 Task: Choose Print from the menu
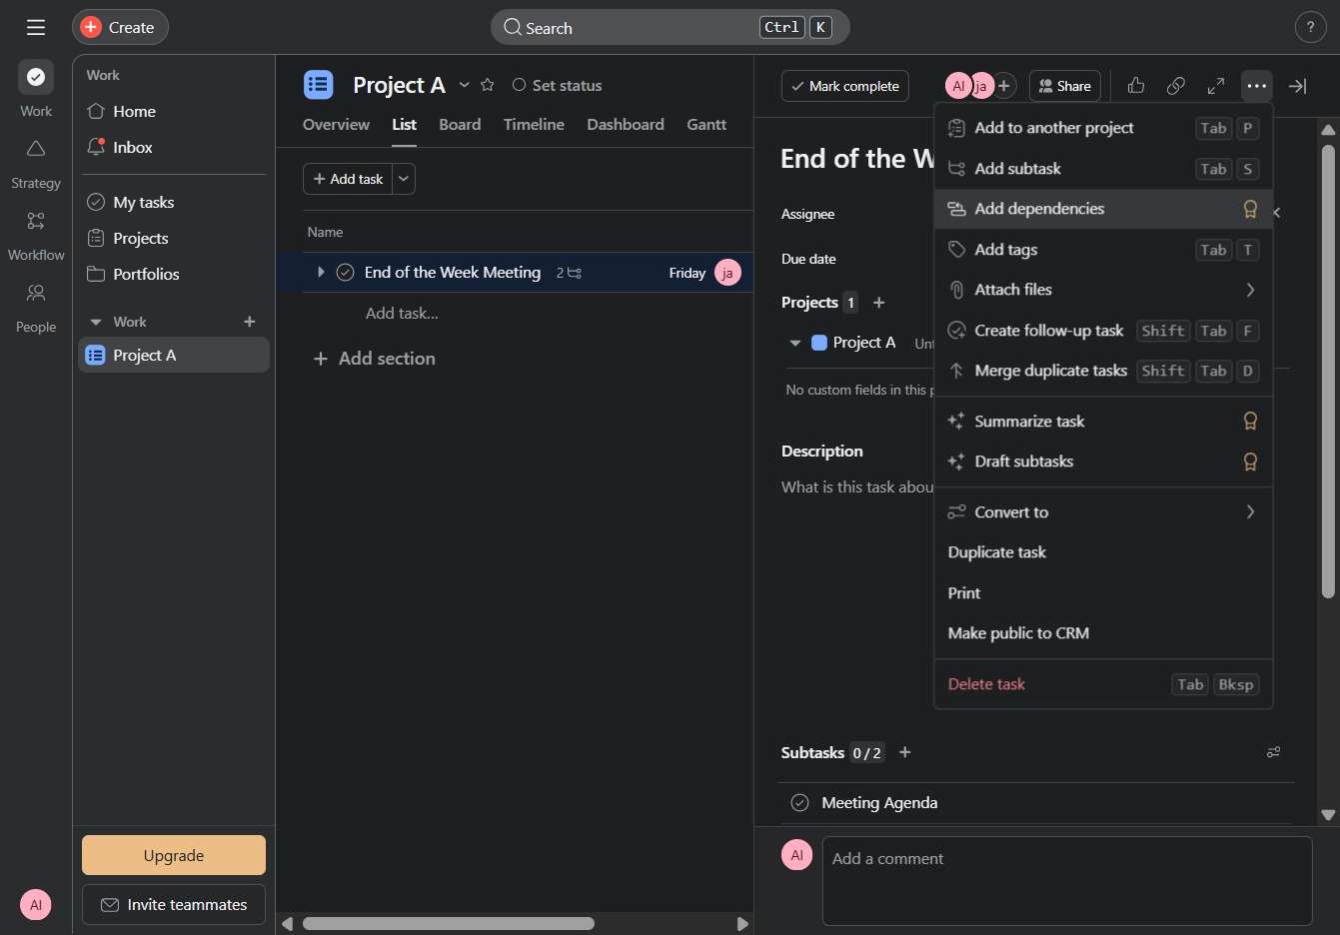click(x=1103, y=592)
